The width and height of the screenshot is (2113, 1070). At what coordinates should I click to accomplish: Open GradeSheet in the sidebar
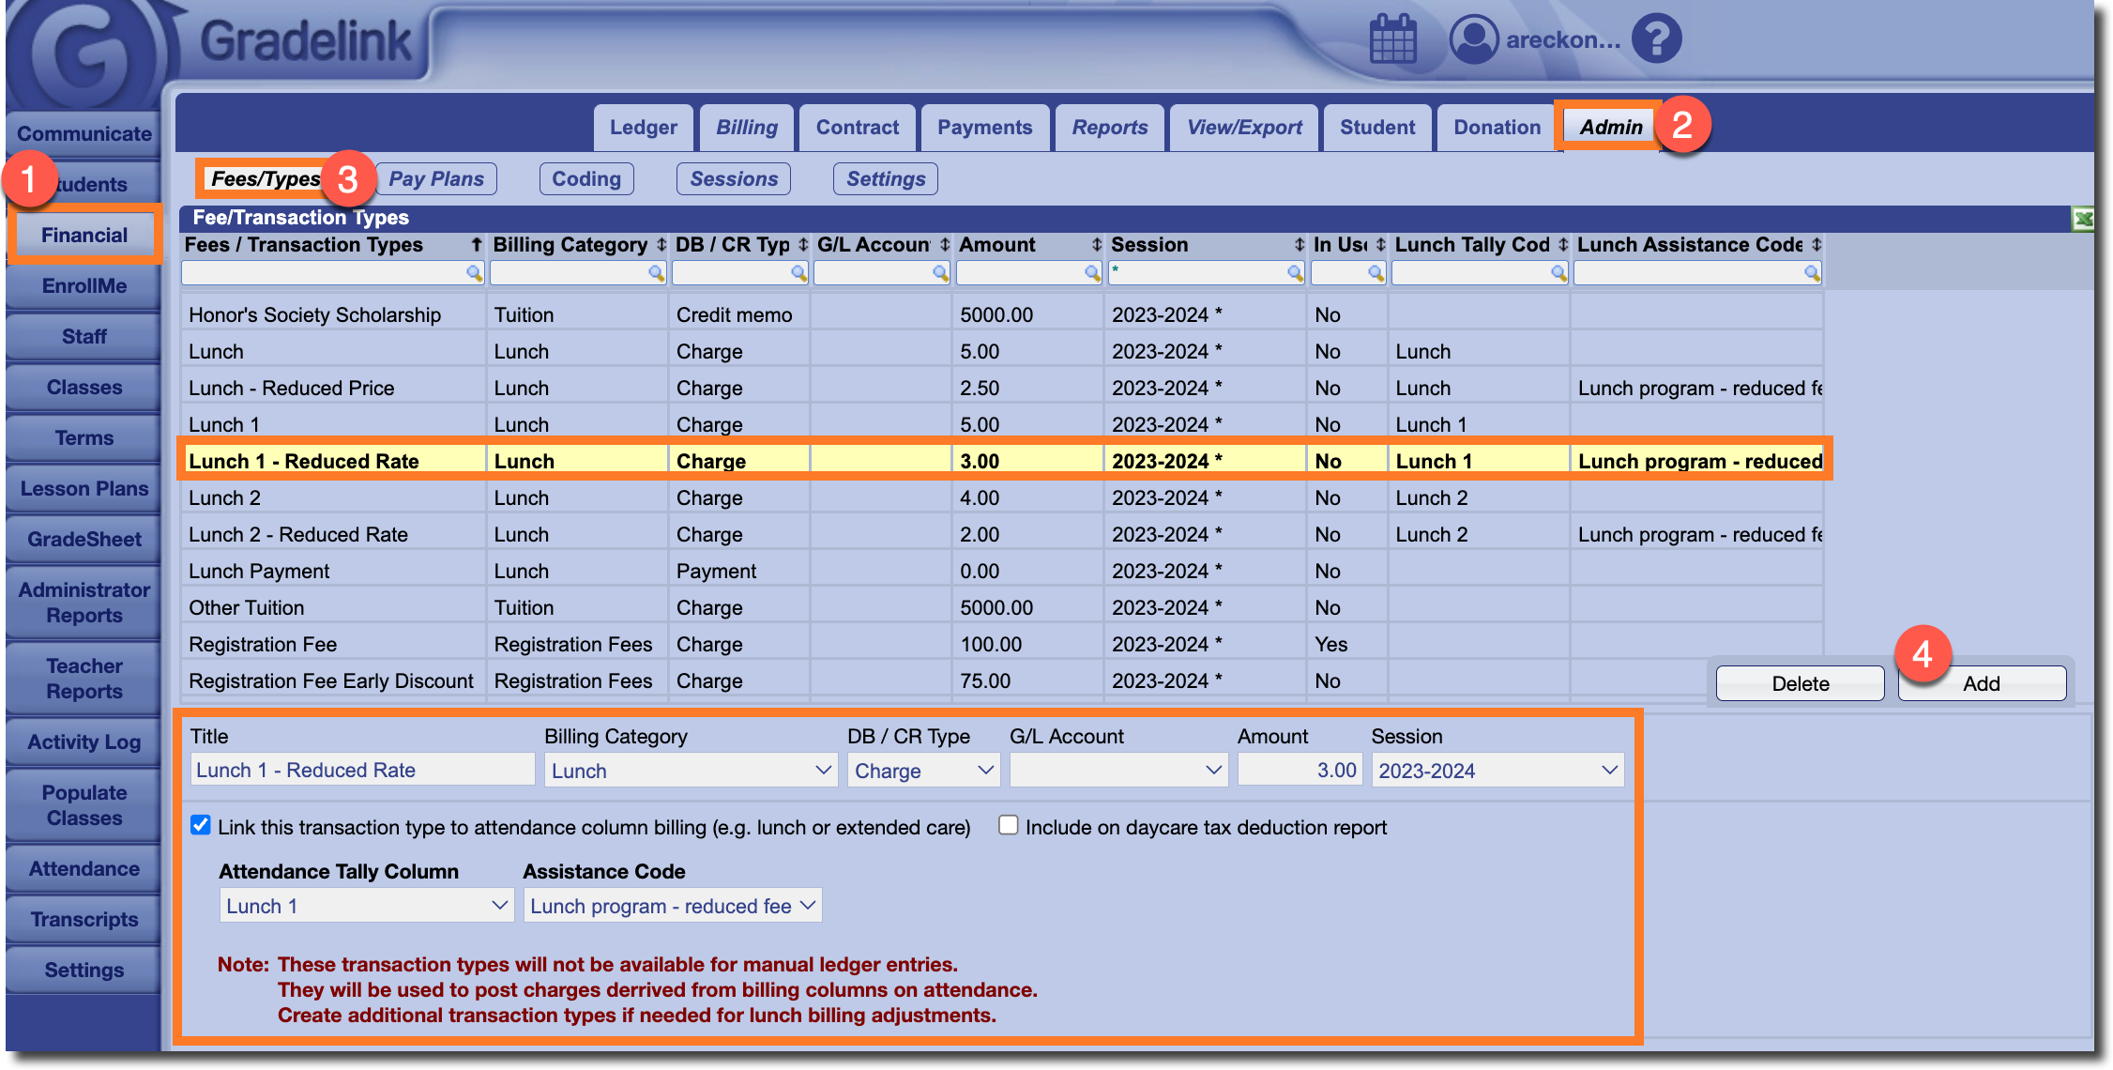click(x=84, y=540)
